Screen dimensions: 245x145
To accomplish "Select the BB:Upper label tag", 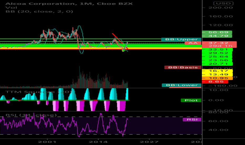I will [181, 39].
